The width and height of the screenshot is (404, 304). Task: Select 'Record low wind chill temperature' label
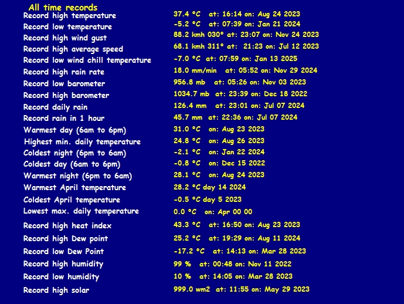pos(87,60)
